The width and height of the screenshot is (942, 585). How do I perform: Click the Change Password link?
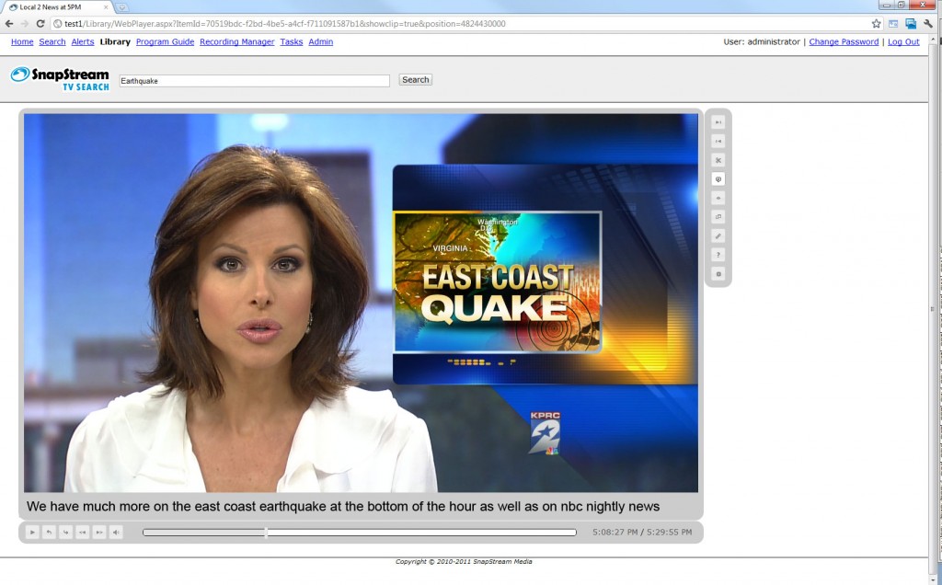[x=844, y=42]
